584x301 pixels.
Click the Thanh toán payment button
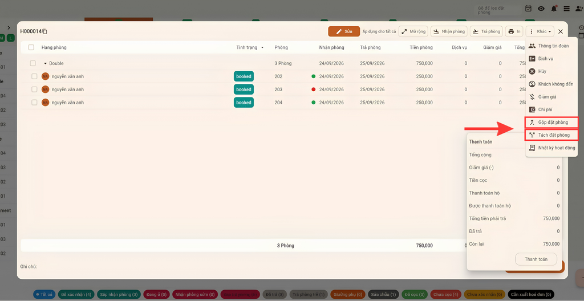pyautogui.click(x=536, y=259)
